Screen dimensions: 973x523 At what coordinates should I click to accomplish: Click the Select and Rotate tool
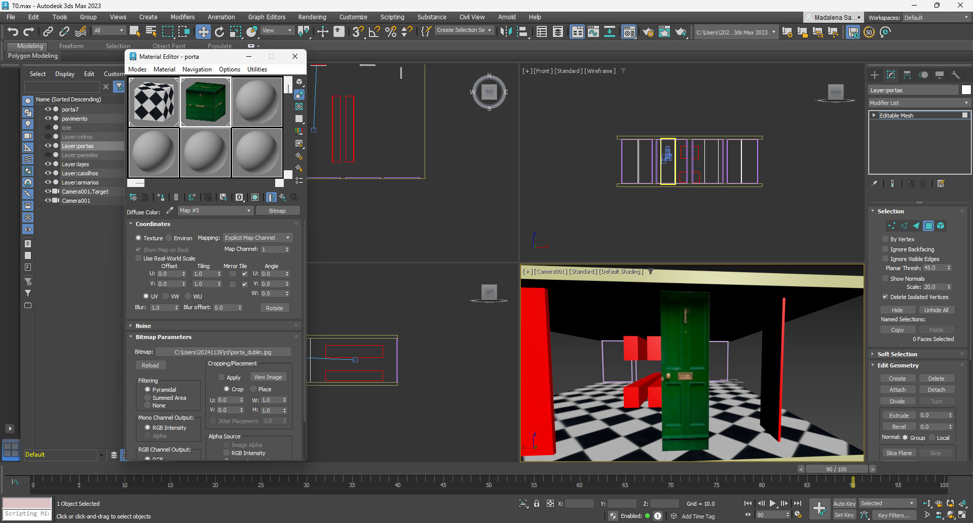coord(219,32)
